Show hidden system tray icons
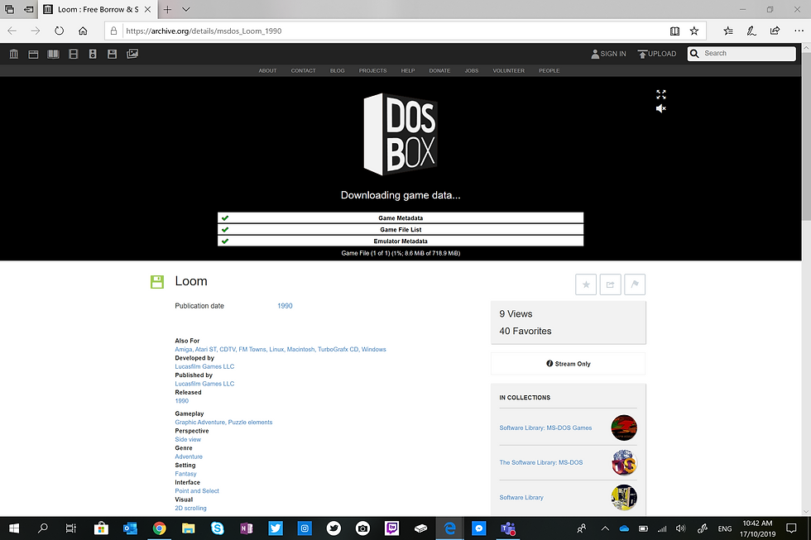Screen dimensions: 811x540 click(x=605, y=528)
